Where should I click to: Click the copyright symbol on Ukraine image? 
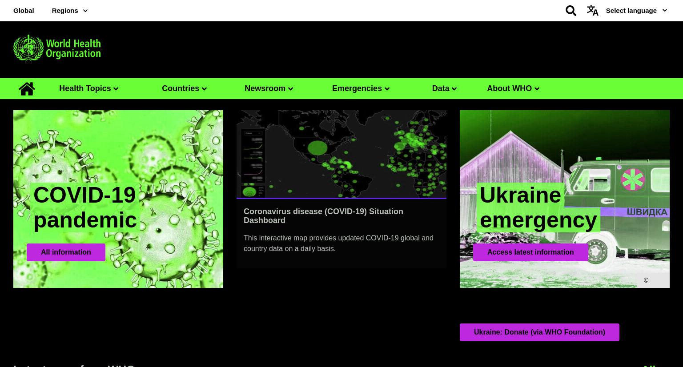(646, 280)
